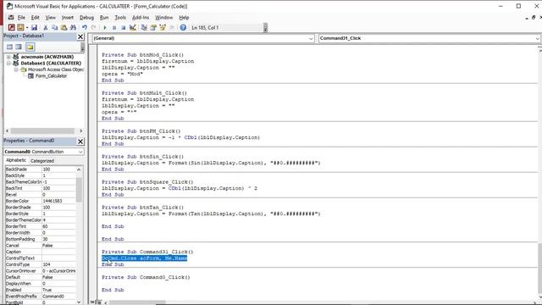Click the Copy toolbar icon
This screenshot has width=542, height=305.
tap(54, 28)
